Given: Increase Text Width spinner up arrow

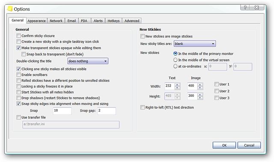Looking at the screenshot, I should click(x=177, y=84).
